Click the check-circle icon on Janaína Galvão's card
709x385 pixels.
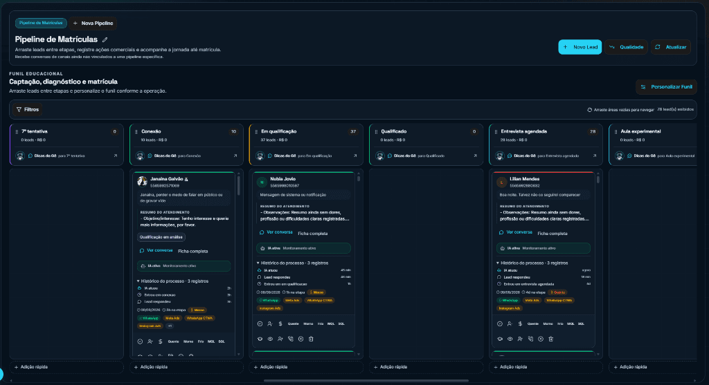pos(140,341)
